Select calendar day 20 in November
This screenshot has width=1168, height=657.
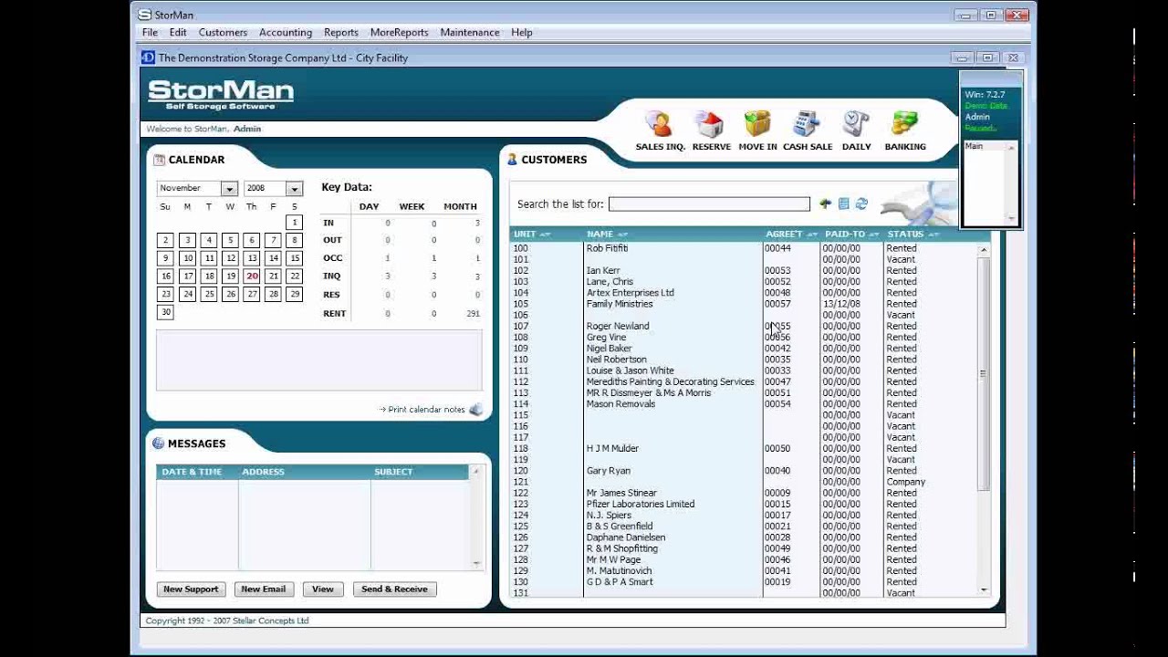pyautogui.click(x=252, y=276)
